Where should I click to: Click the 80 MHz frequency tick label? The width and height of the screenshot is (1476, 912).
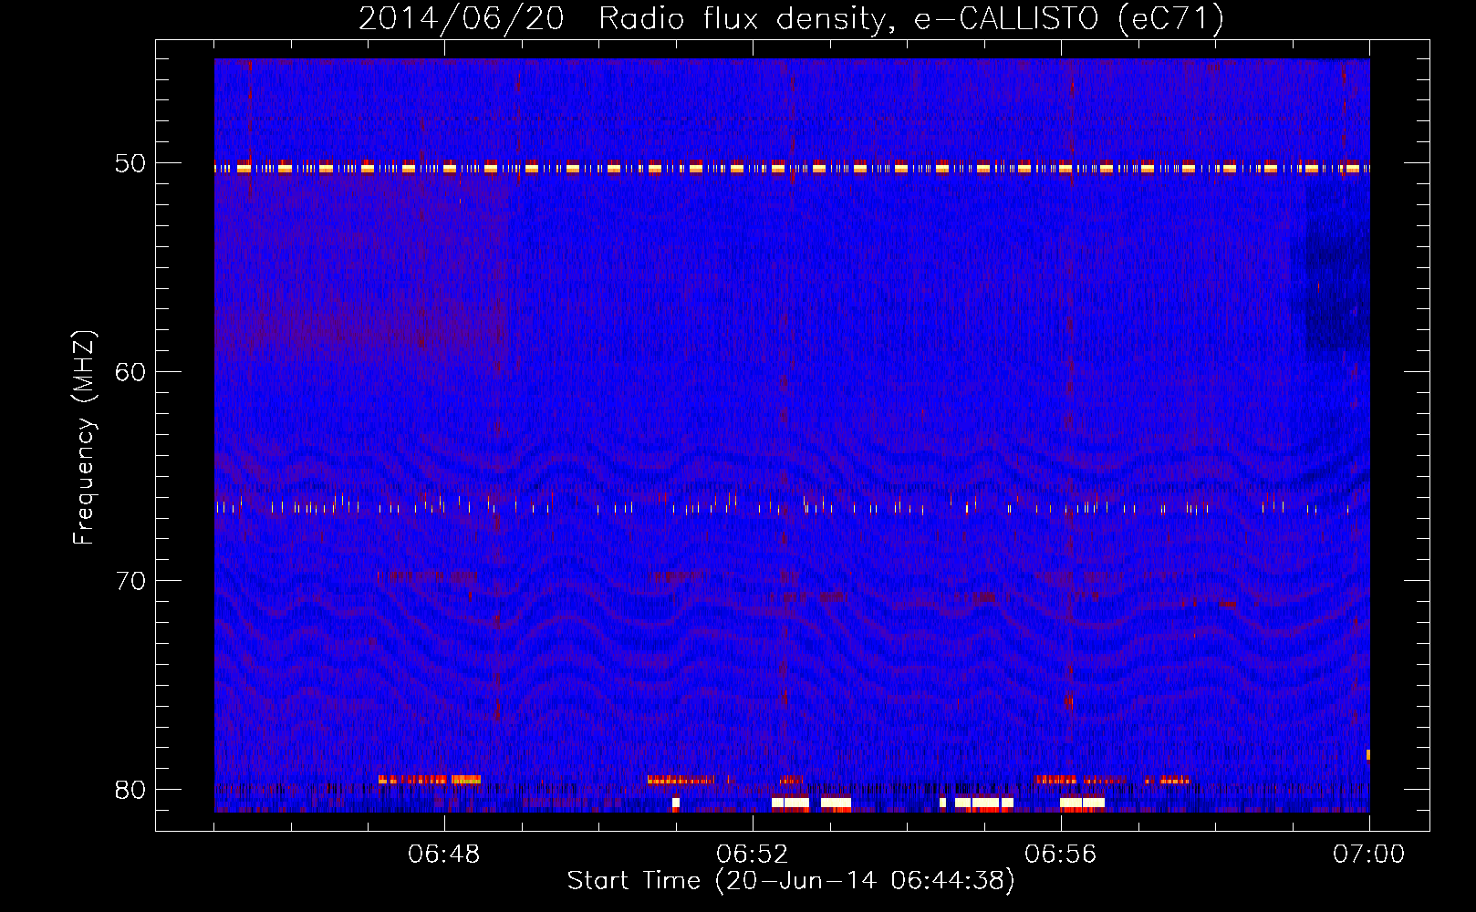(x=130, y=790)
